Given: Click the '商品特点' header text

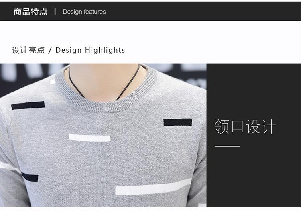Looking at the screenshot, I should click(x=31, y=12).
